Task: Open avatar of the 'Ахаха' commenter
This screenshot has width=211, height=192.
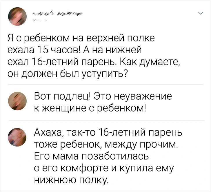Action: point(17,137)
